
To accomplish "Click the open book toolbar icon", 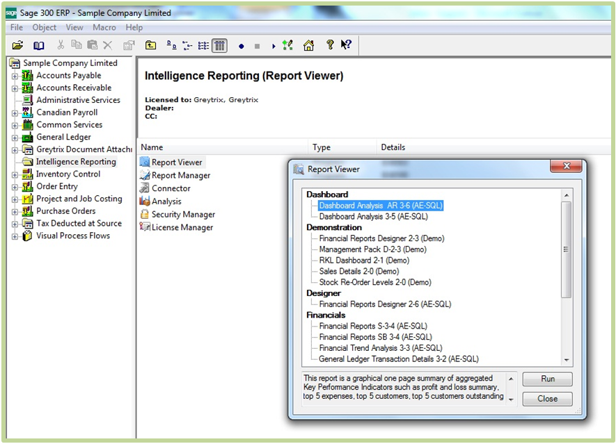I will [38, 46].
